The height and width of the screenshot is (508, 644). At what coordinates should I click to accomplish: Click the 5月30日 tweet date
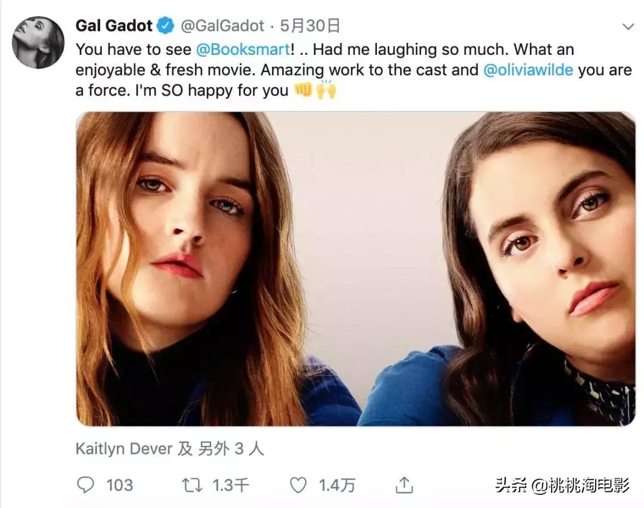tap(311, 26)
